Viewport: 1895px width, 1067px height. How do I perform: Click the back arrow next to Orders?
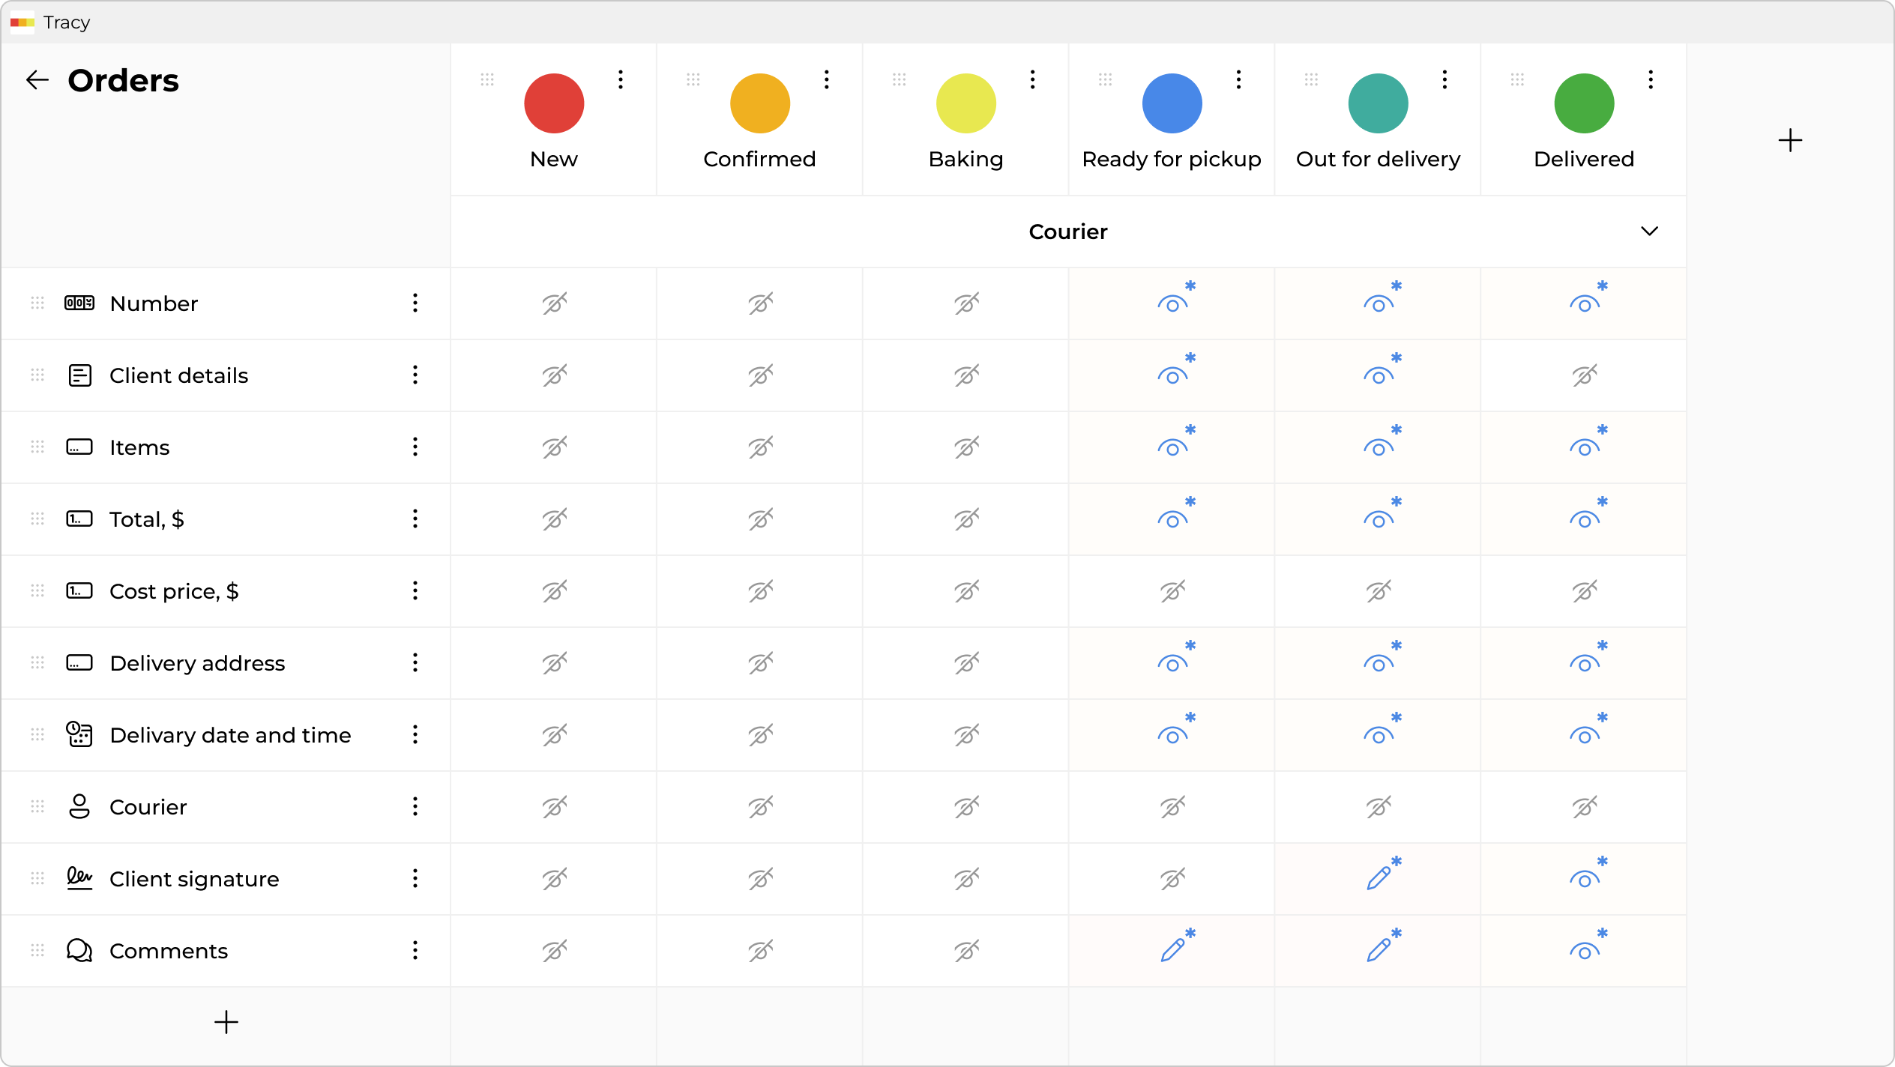pyautogui.click(x=37, y=80)
